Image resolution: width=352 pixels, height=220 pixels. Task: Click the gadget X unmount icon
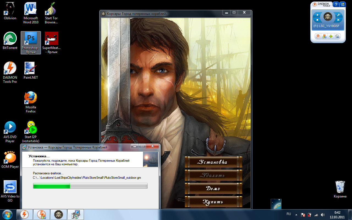tap(338, 20)
